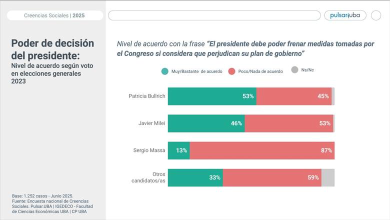Click the gray Ns/Nc legend dot
This screenshot has width=390, height=220.
coord(295,70)
